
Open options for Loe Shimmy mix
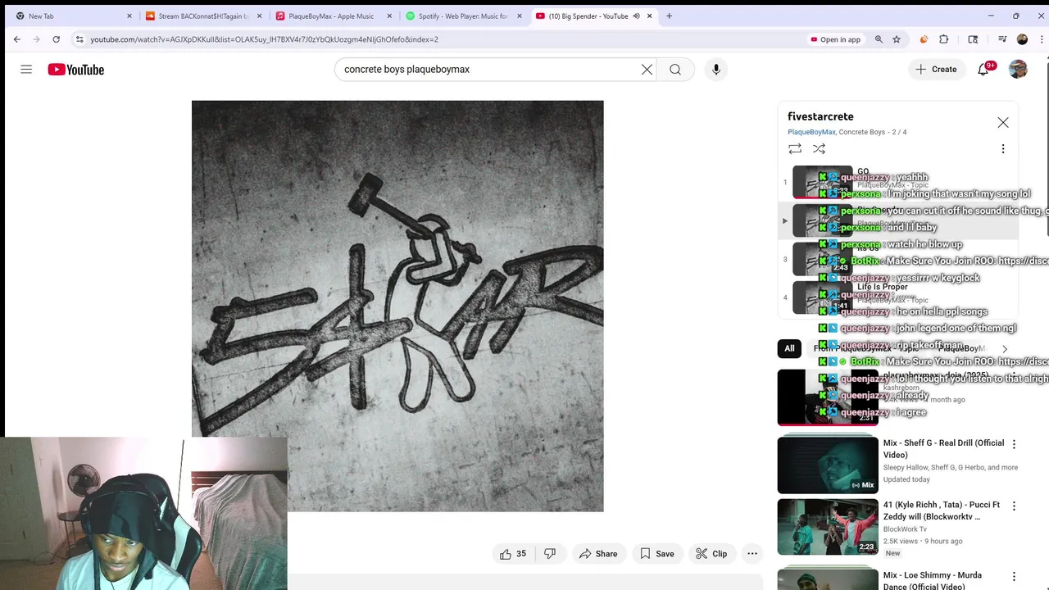(x=1014, y=577)
